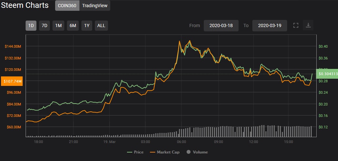This screenshot has height=161, width=338.
Task: Click the $0.40 price axis label
Action: [x=323, y=46]
